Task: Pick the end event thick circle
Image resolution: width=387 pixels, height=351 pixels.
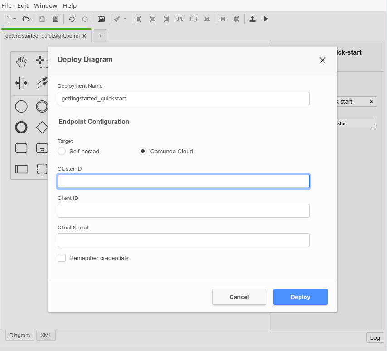Action: tap(21, 128)
